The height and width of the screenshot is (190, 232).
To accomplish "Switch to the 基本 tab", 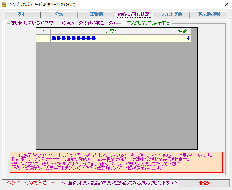I will (22, 14).
